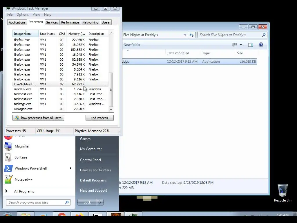Image resolution: width=297 pixels, height=223 pixels.
Task: Select the 226,019 KB Application file row
Action: point(190,62)
